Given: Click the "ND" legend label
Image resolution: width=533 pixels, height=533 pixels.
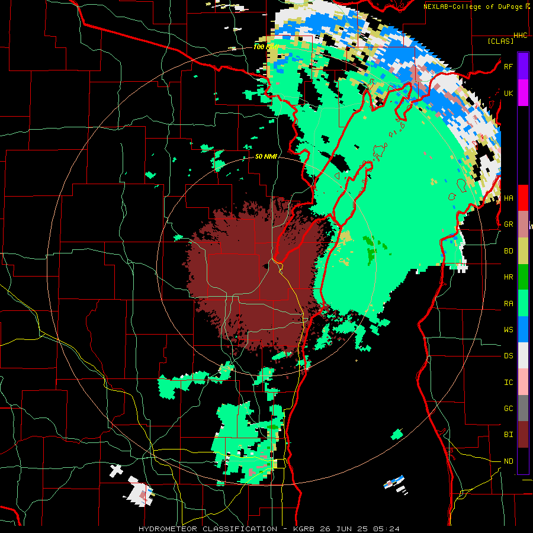Looking at the screenshot, I should [x=508, y=461].
